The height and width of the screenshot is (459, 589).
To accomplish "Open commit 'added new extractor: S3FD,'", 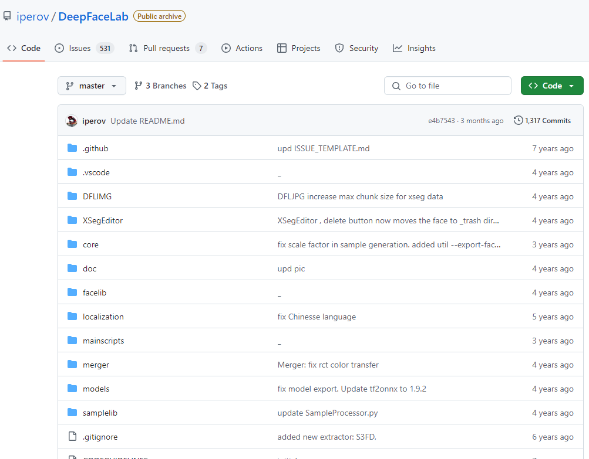I will click(327, 437).
